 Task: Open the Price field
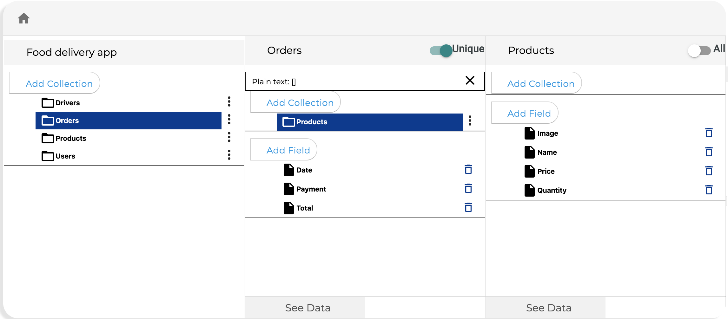tap(539, 171)
